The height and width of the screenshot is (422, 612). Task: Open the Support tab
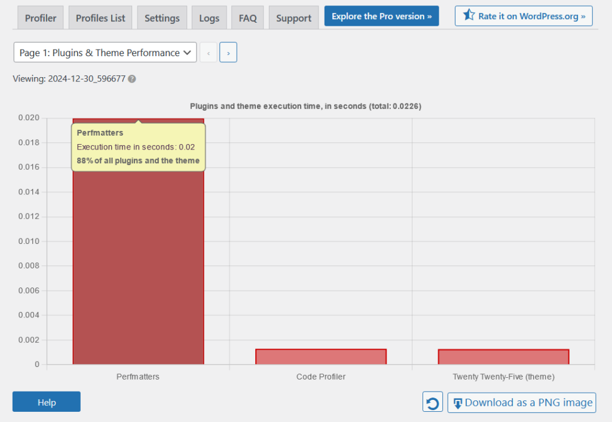tap(293, 18)
